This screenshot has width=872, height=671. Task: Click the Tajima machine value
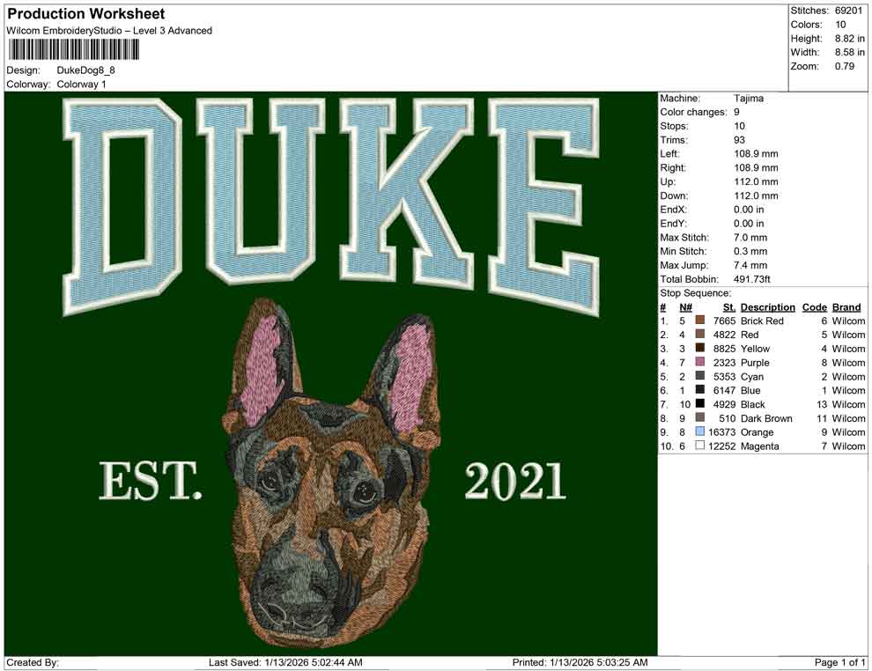[747, 98]
